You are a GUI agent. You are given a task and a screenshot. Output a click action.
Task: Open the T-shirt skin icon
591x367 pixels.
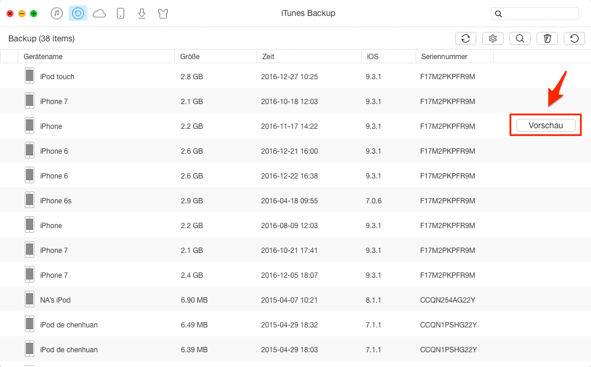[163, 14]
